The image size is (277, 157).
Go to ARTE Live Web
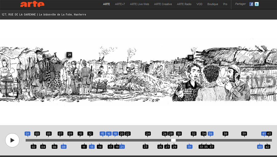pyautogui.click(x=139, y=4)
